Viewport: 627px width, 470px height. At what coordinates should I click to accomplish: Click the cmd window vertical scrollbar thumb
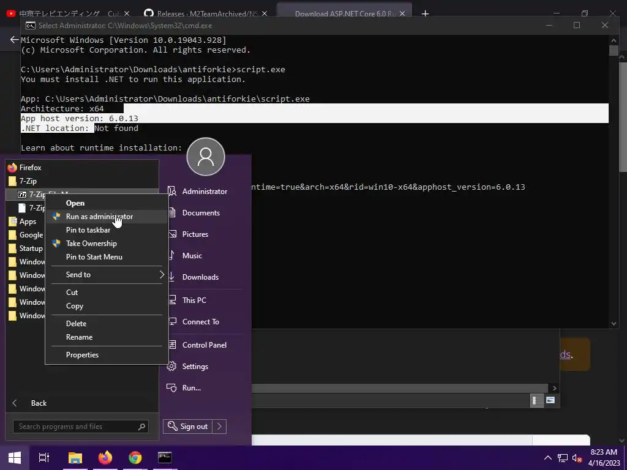click(x=614, y=50)
